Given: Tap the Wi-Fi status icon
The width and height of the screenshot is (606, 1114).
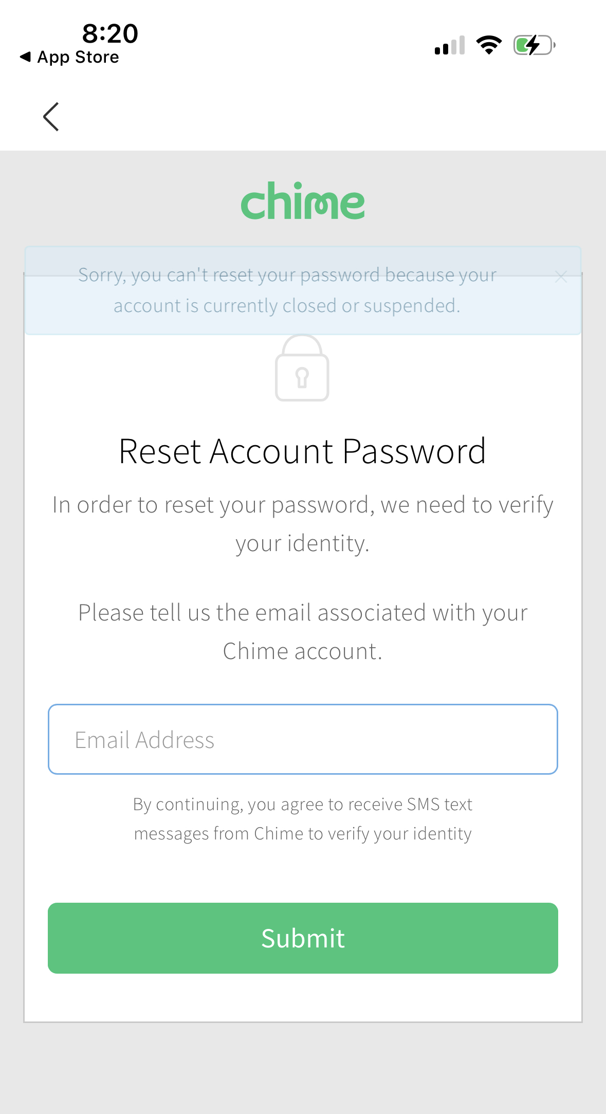Looking at the screenshot, I should (x=489, y=45).
